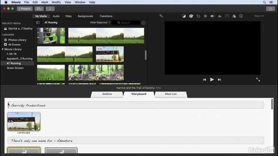Image resolution: width=278 pixels, height=156 pixels.
Task: Switch to the Shot List tab
Action: 171,94
